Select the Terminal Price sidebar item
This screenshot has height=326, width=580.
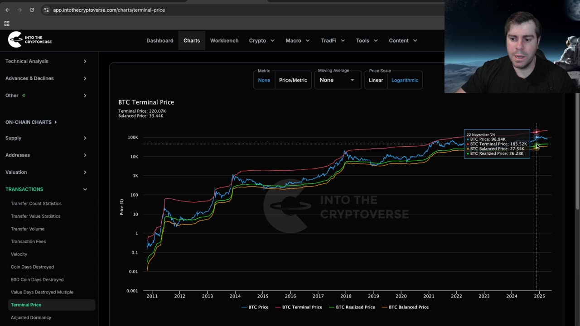click(x=52, y=305)
